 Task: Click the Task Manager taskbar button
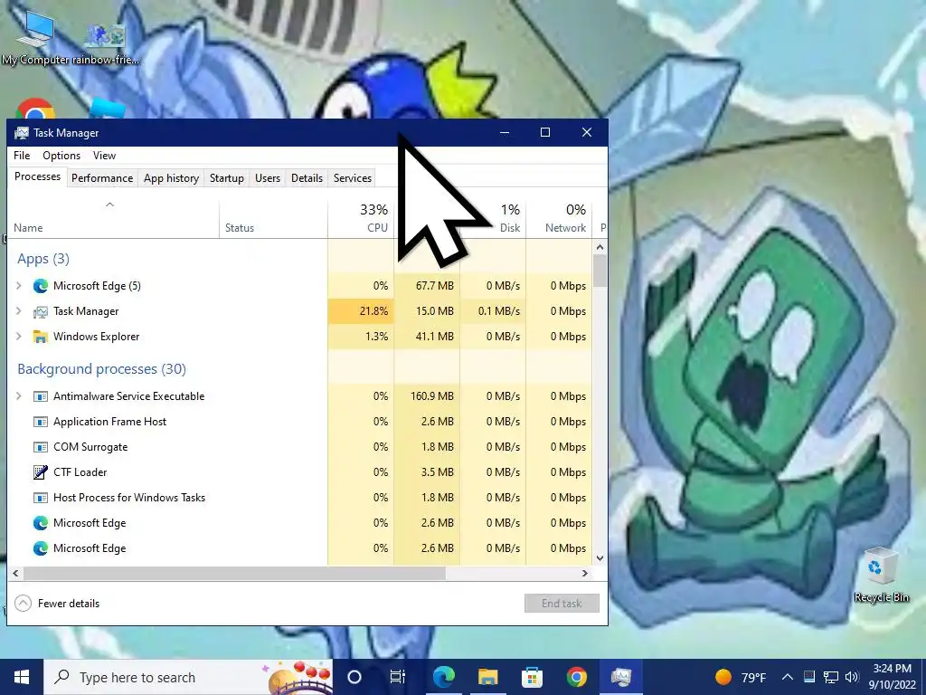point(620,677)
